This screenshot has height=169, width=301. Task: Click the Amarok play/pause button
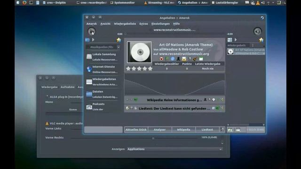[91, 31]
